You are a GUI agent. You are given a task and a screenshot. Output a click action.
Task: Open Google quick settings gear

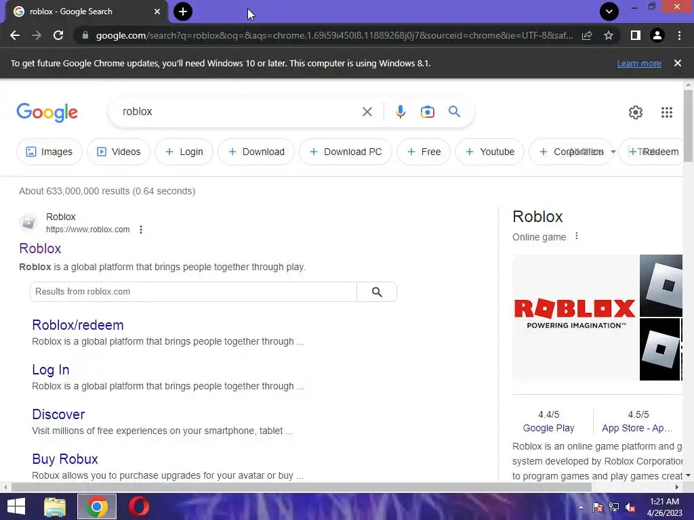[x=636, y=112]
